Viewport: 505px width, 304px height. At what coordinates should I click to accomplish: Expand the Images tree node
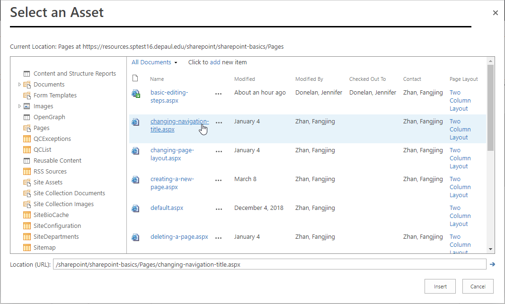coord(19,106)
